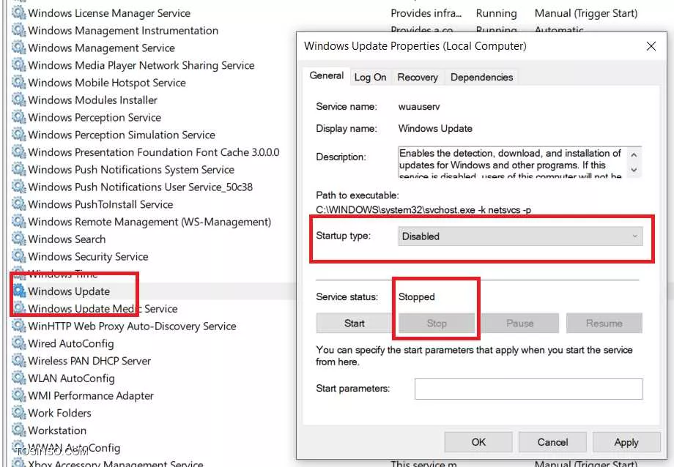674x467 pixels.
Task: Click the 'Provides infra...' description cell
Action: pyautogui.click(x=426, y=13)
